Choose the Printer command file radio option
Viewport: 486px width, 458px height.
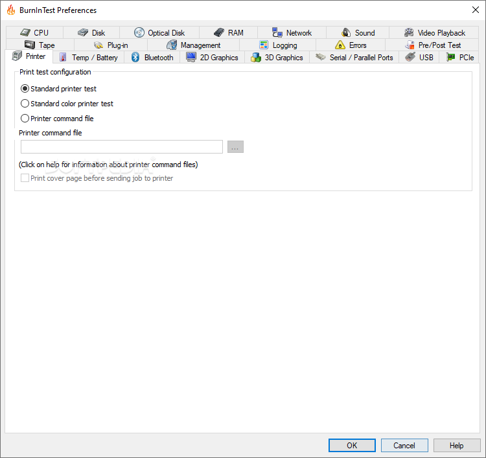[x=57, y=119]
